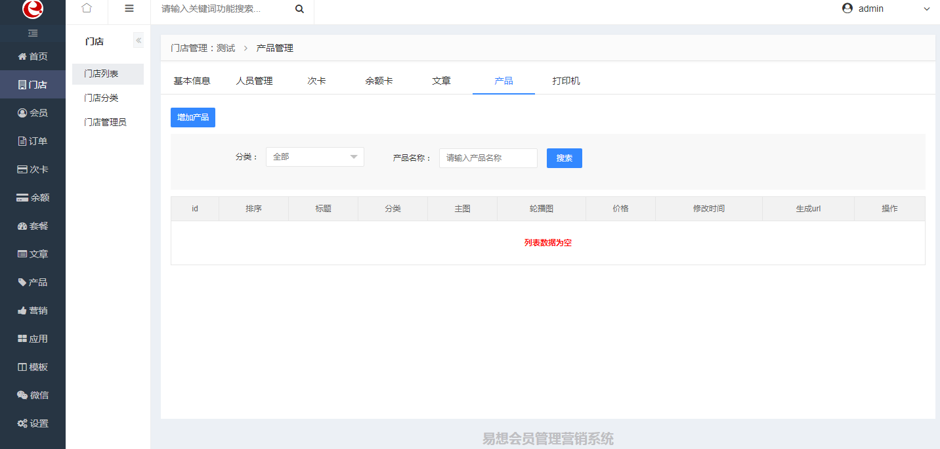The width and height of the screenshot is (940, 449).
Task: Open 营销 in the sidebar
Action: click(x=33, y=310)
